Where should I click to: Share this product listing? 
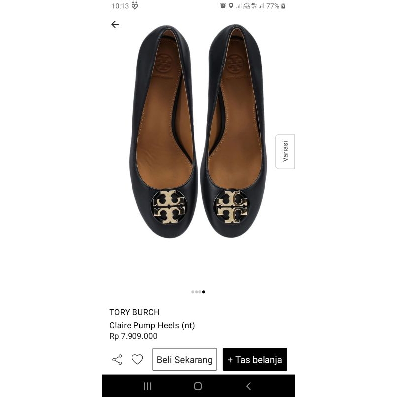point(117,359)
